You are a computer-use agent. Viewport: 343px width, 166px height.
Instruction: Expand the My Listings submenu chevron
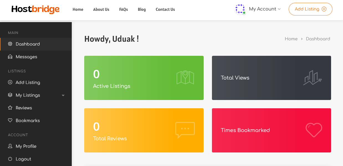point(63,95)
